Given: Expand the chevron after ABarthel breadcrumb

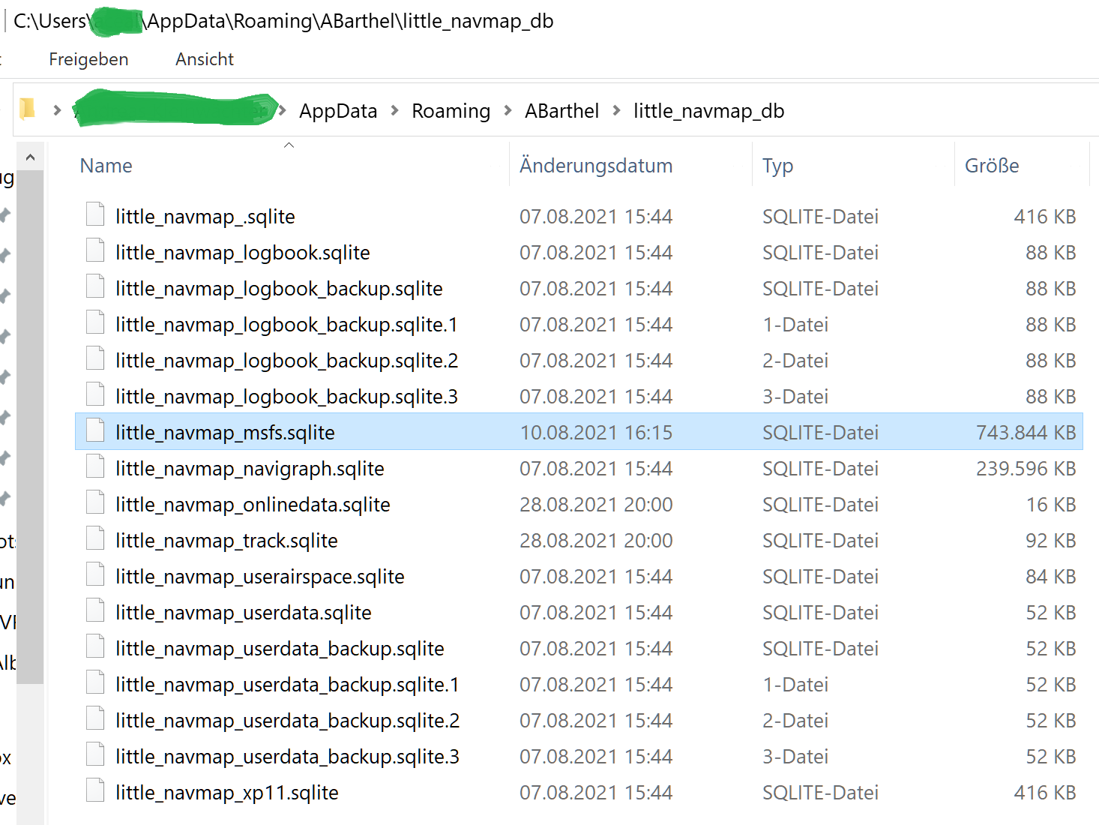Looking at the screenshot, I should coord(617,111).
